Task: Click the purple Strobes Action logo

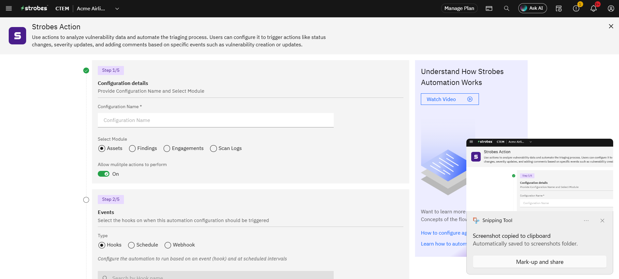Action: (17, 36)
